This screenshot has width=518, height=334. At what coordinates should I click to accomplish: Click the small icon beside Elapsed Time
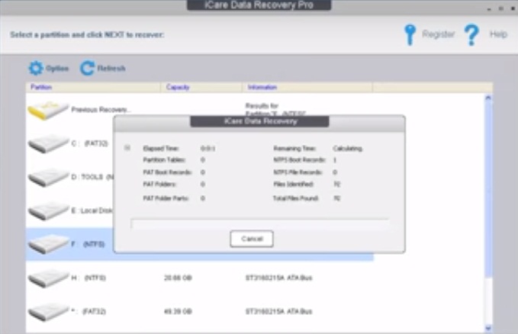point(127,148)
